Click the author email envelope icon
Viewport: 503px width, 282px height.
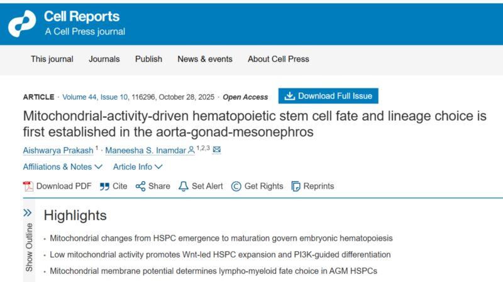(x=217, y=149)
